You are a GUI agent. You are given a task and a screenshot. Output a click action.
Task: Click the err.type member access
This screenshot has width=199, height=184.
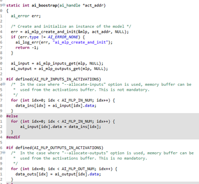tap(29, 37)
